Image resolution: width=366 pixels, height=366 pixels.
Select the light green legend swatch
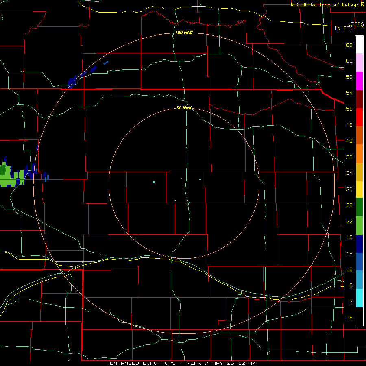pos(359,225)
